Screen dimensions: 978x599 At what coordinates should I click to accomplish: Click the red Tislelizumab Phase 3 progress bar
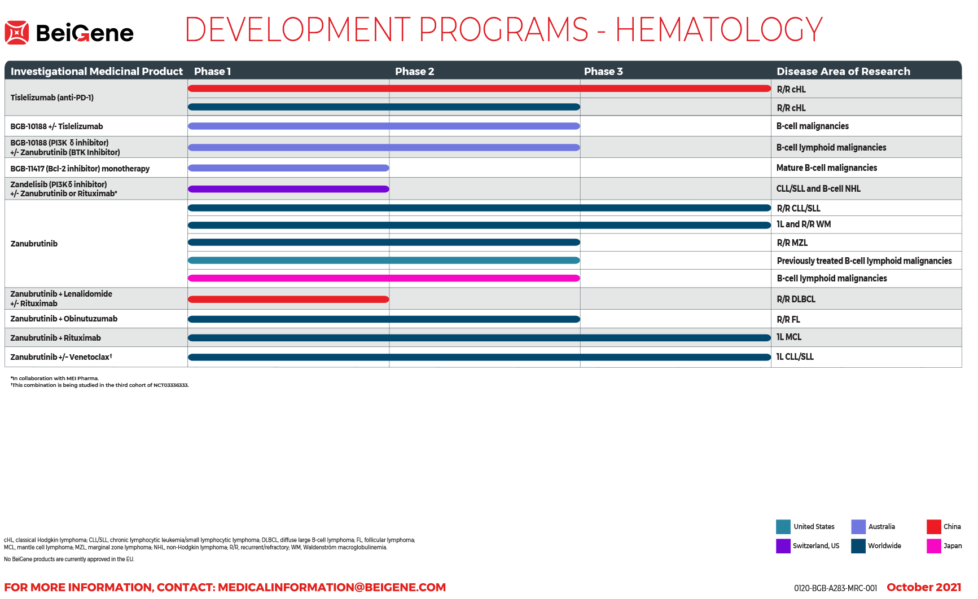479,89
